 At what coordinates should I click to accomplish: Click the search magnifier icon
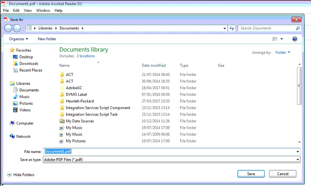point(297,28)
